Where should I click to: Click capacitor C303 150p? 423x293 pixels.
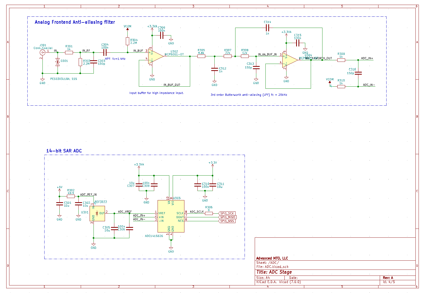[94, 62]
